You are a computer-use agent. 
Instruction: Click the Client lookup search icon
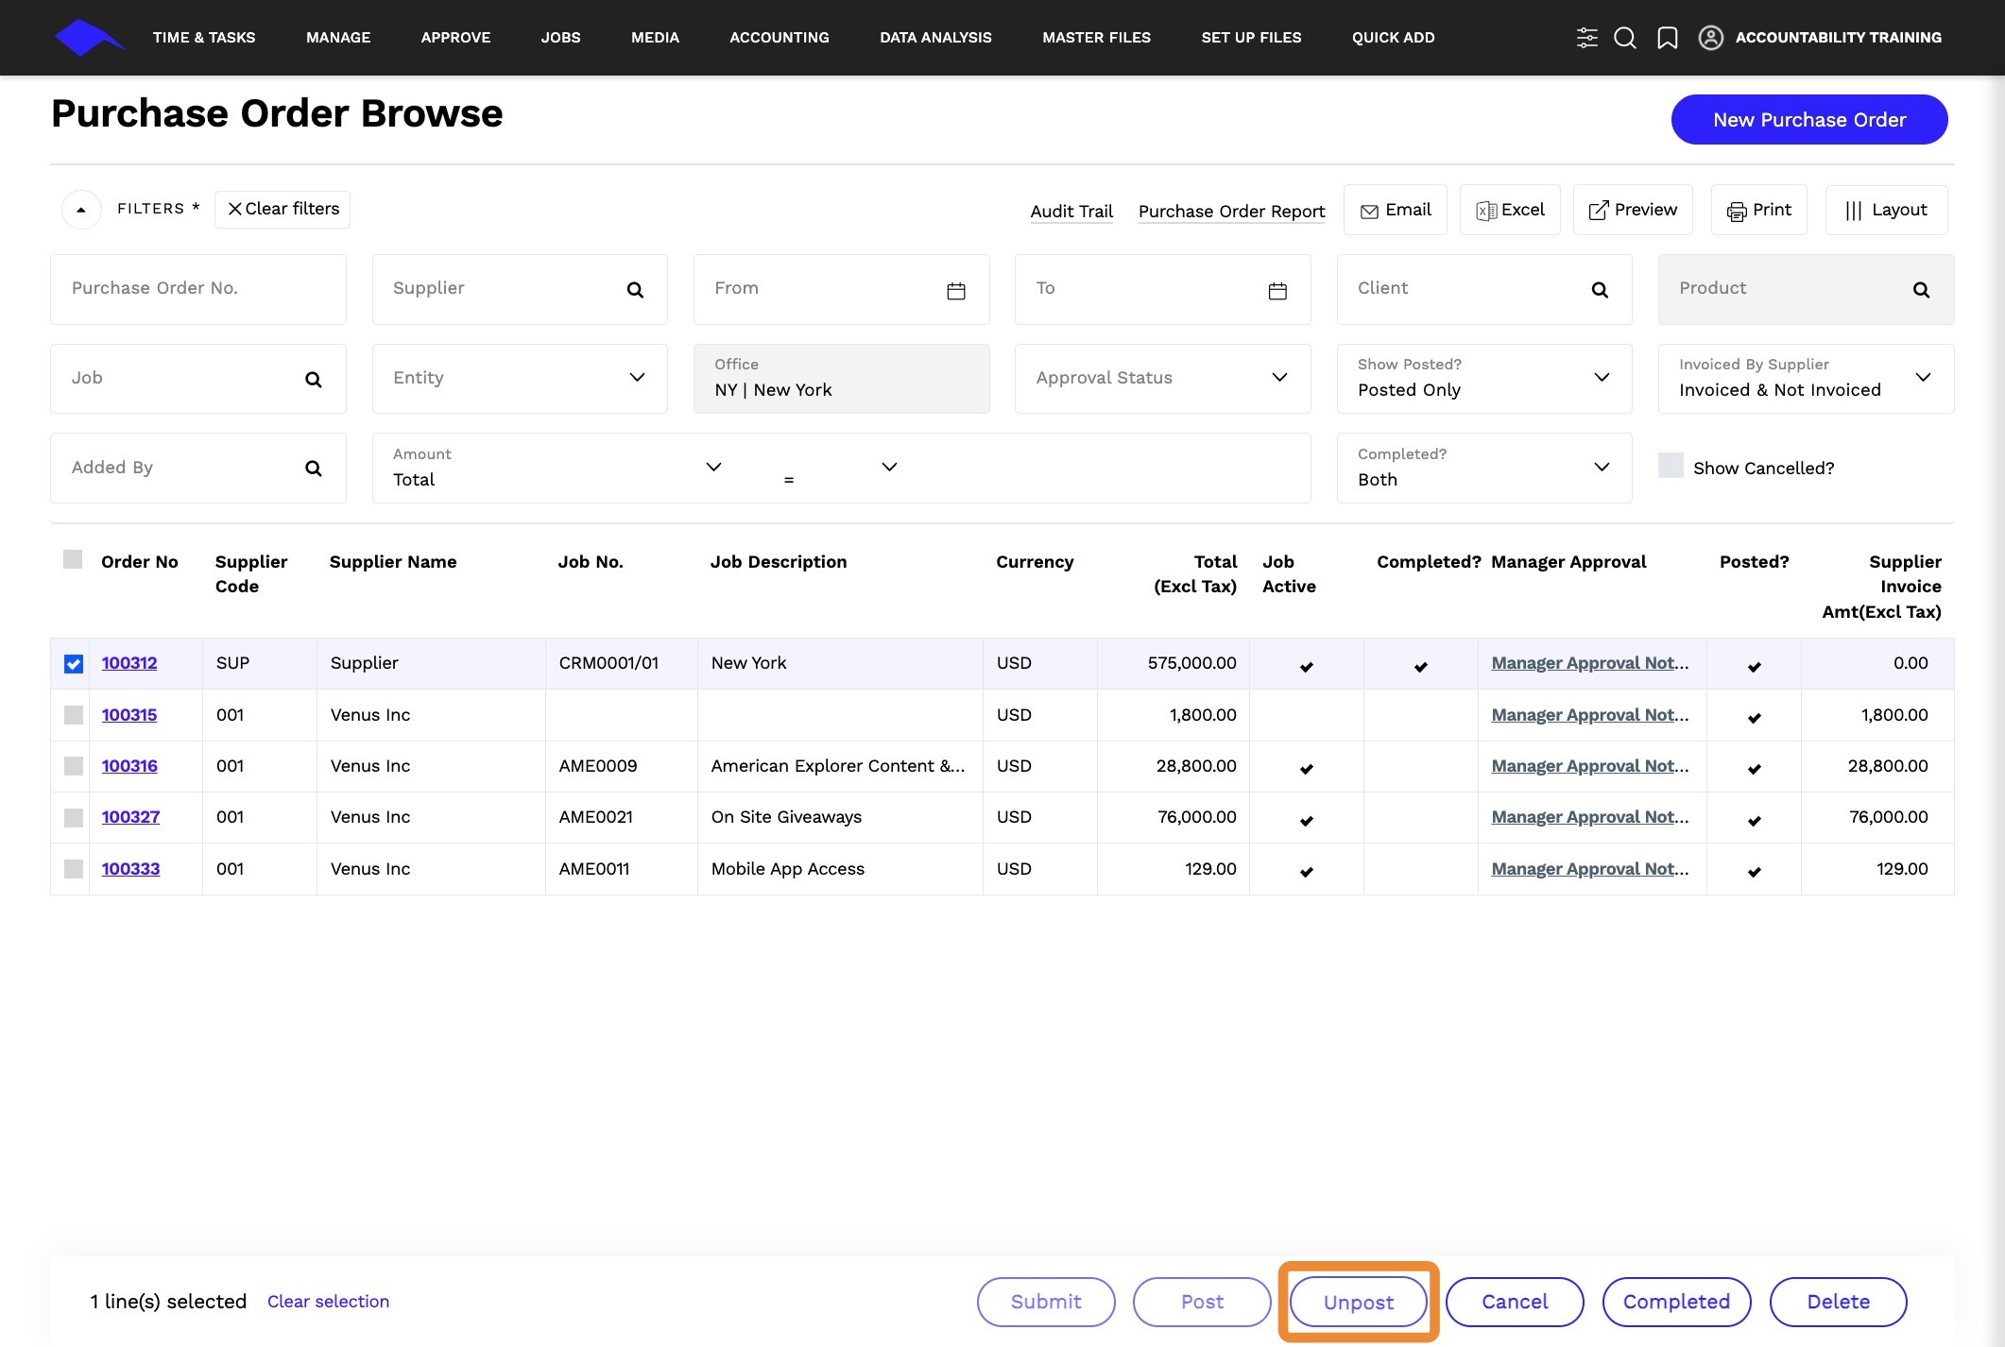(1600, 290)
